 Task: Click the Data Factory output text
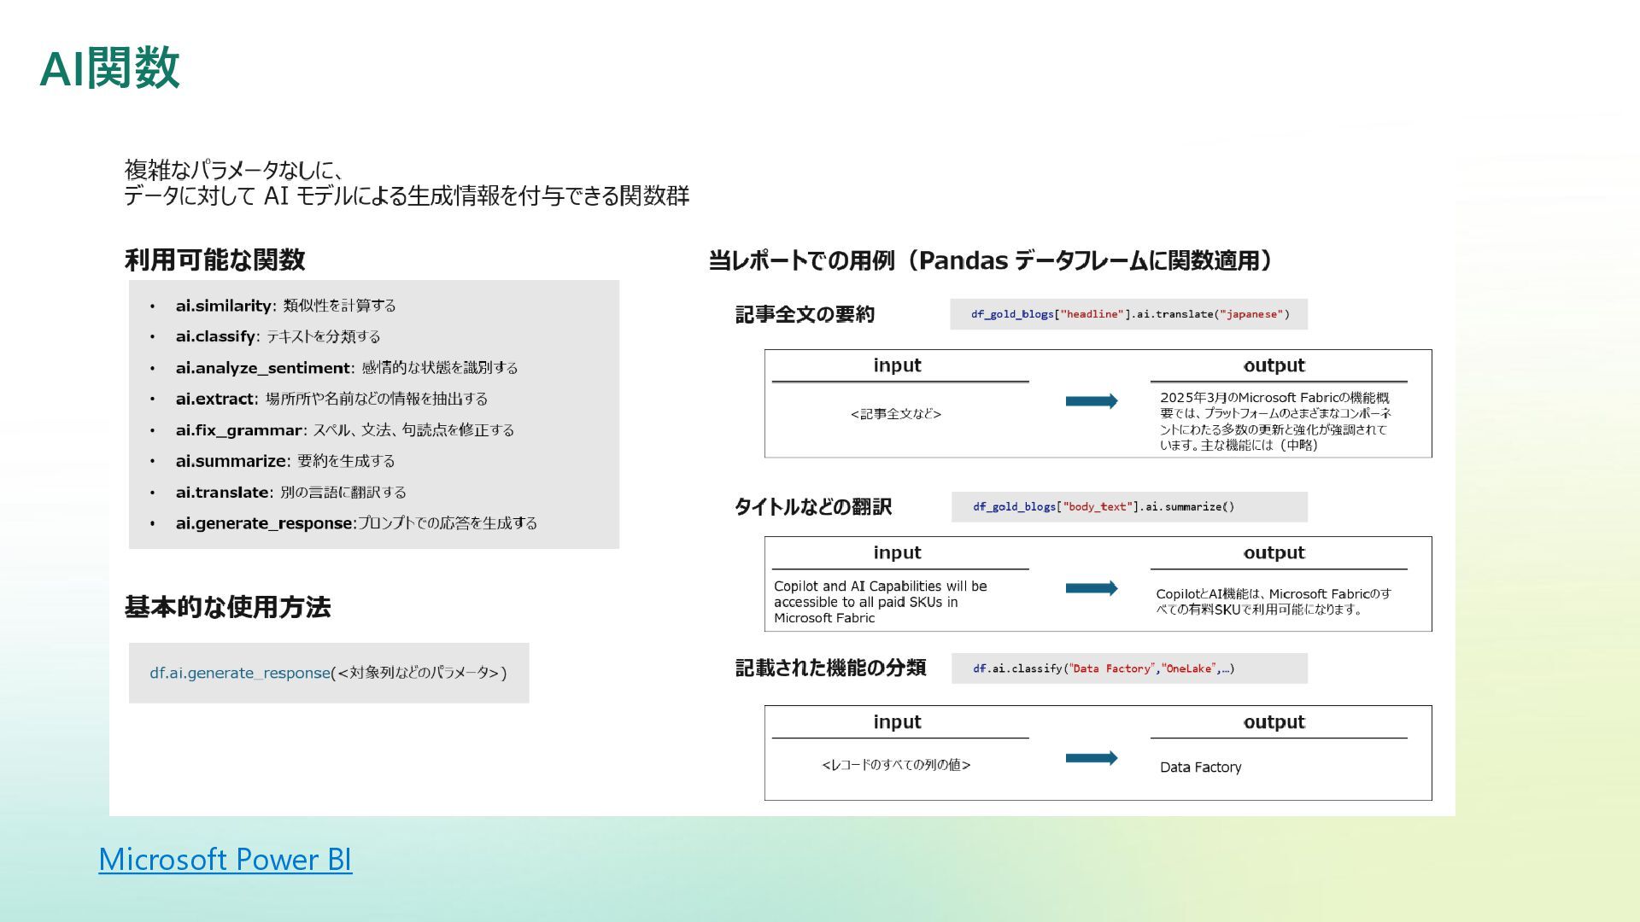(1200, 767)
